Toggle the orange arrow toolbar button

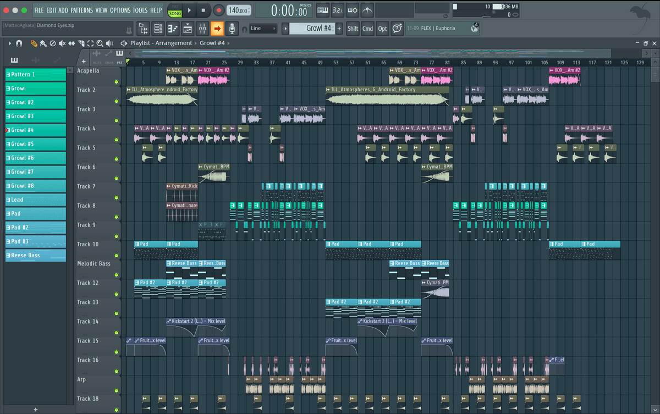point(217,28)
